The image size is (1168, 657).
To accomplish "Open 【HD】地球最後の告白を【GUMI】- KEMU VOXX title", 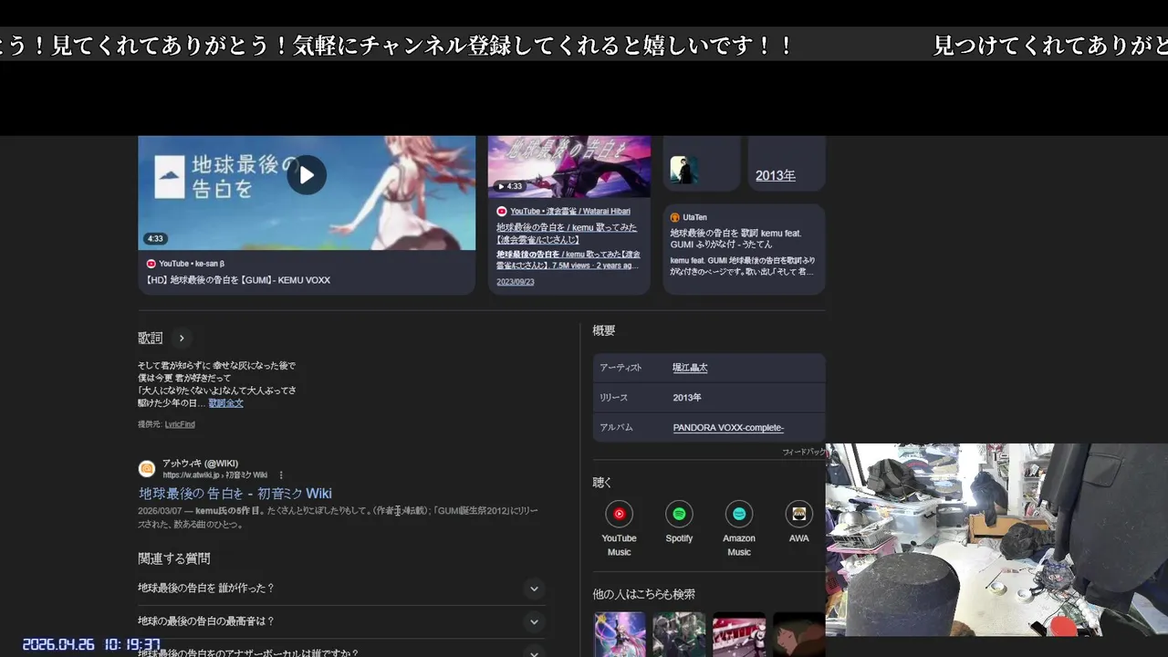I will (x=238, y=280).
